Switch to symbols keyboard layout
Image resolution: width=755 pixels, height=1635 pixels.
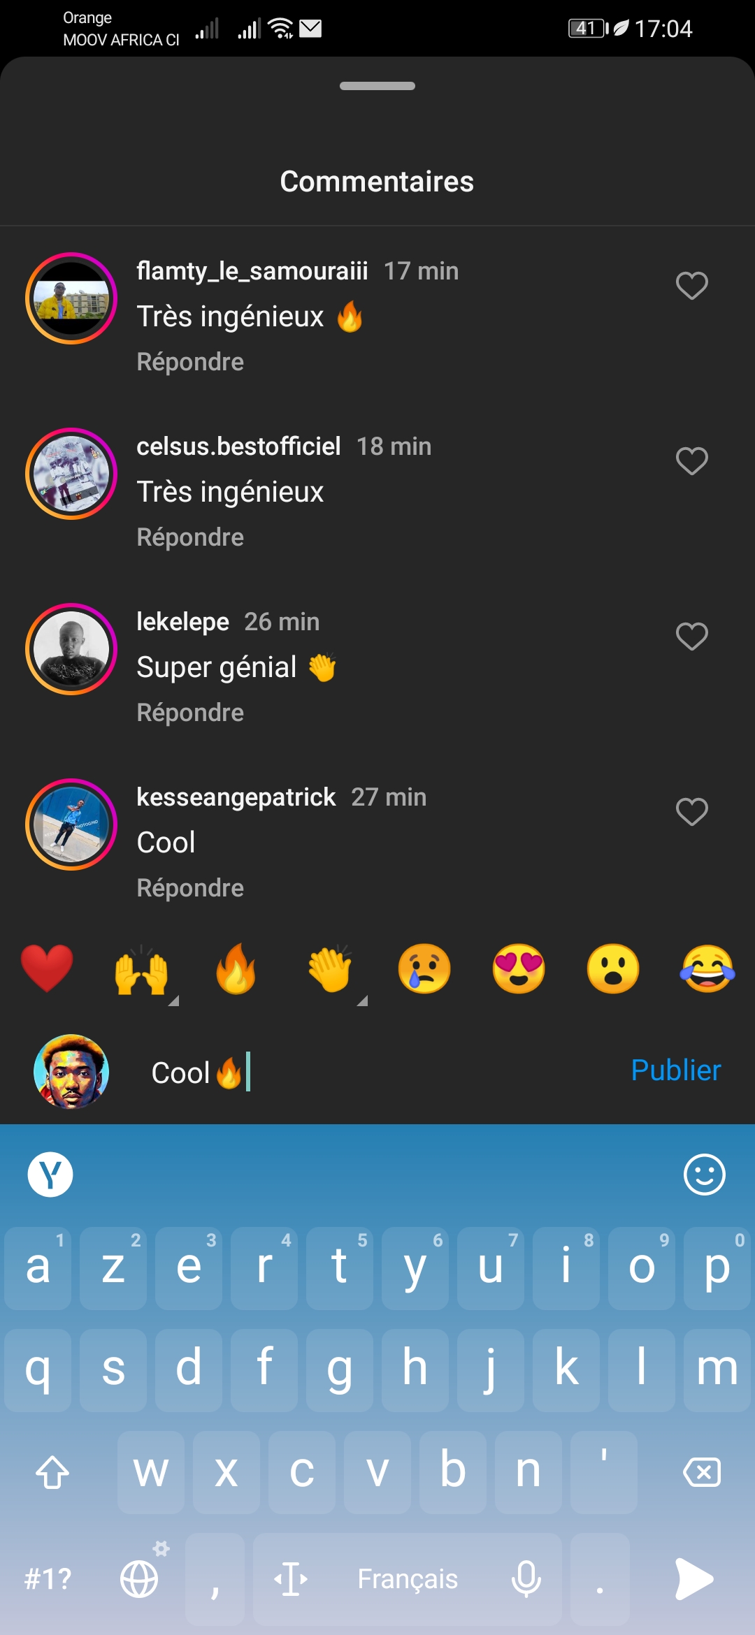tap(48, 1579)
